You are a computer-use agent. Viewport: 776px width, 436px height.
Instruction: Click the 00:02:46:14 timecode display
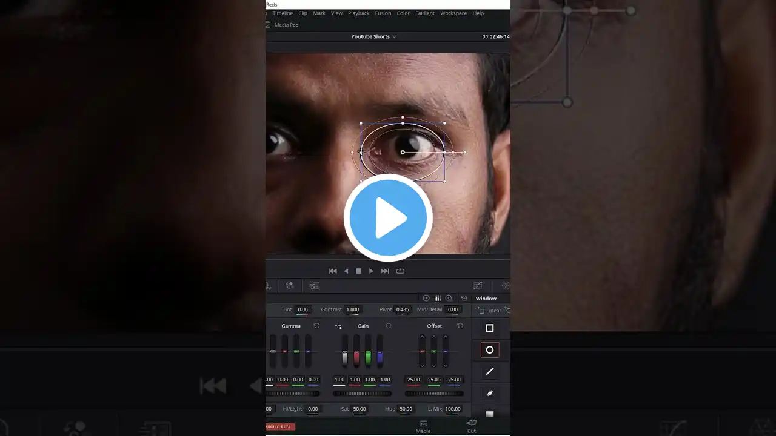click(x=496, y=36)
